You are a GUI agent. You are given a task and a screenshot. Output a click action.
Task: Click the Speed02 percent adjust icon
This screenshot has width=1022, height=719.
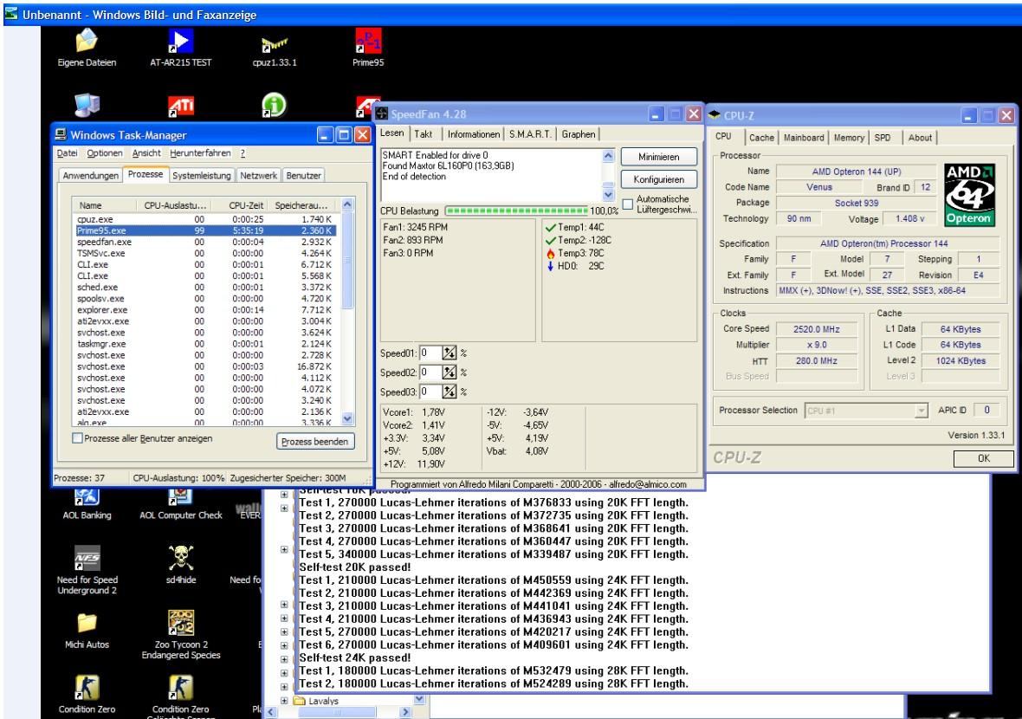click(x=450, y=372)
